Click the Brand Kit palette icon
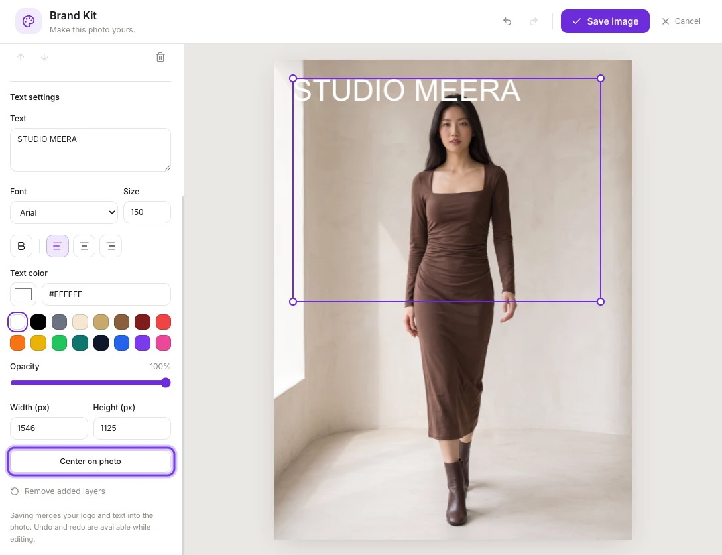The image size is (722, 555). [x=29, y=21]
